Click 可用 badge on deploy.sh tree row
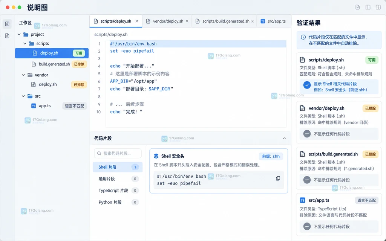 pyautogui.click(x=79, y=53)
